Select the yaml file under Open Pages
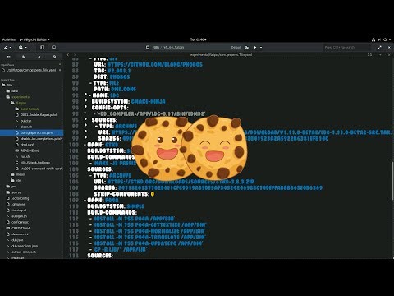The width and height of the screenshot is (394, 296). pyautogui.click(x=29, y=70)
